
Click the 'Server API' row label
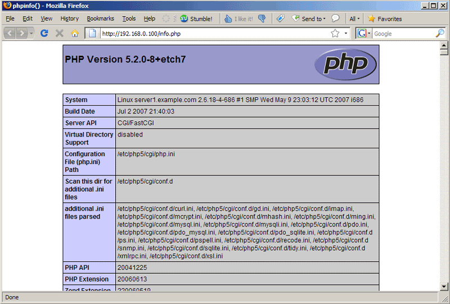pos(81,122)
